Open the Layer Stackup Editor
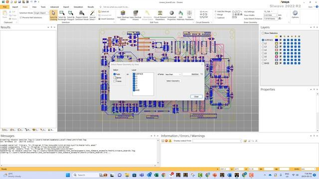Image resolution: width=319 pixels, height=179 pixels. pyautogui.click(x=123, y=15)
